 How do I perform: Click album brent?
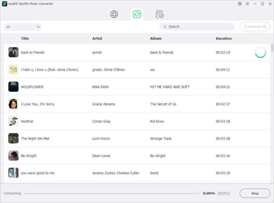click(x=154, y=173)
